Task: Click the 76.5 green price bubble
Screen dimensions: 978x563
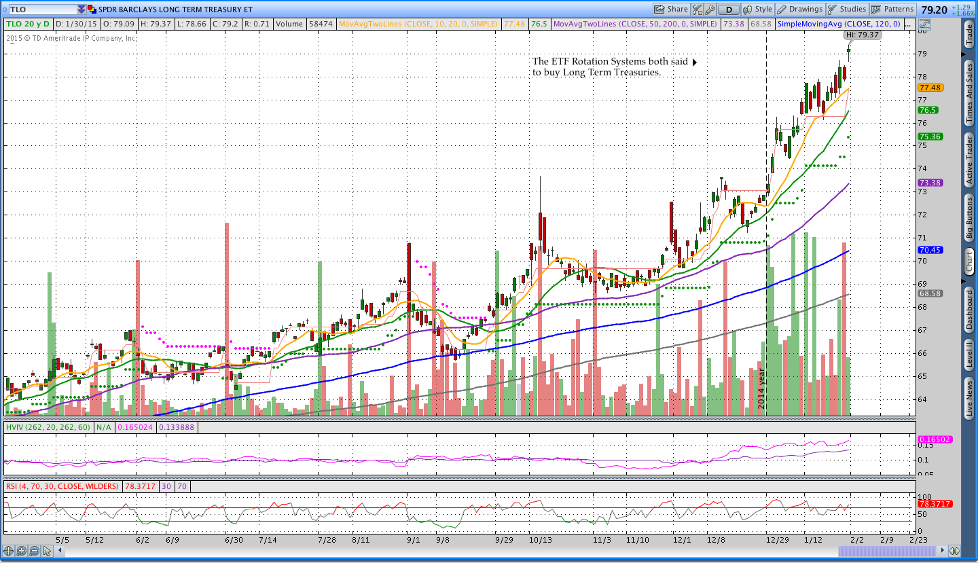Action: (928, 110)
